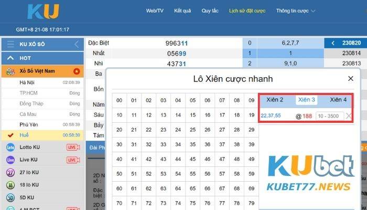Click the 5D KU game icon
Viewport: 367px width, 210px height.
10,198
